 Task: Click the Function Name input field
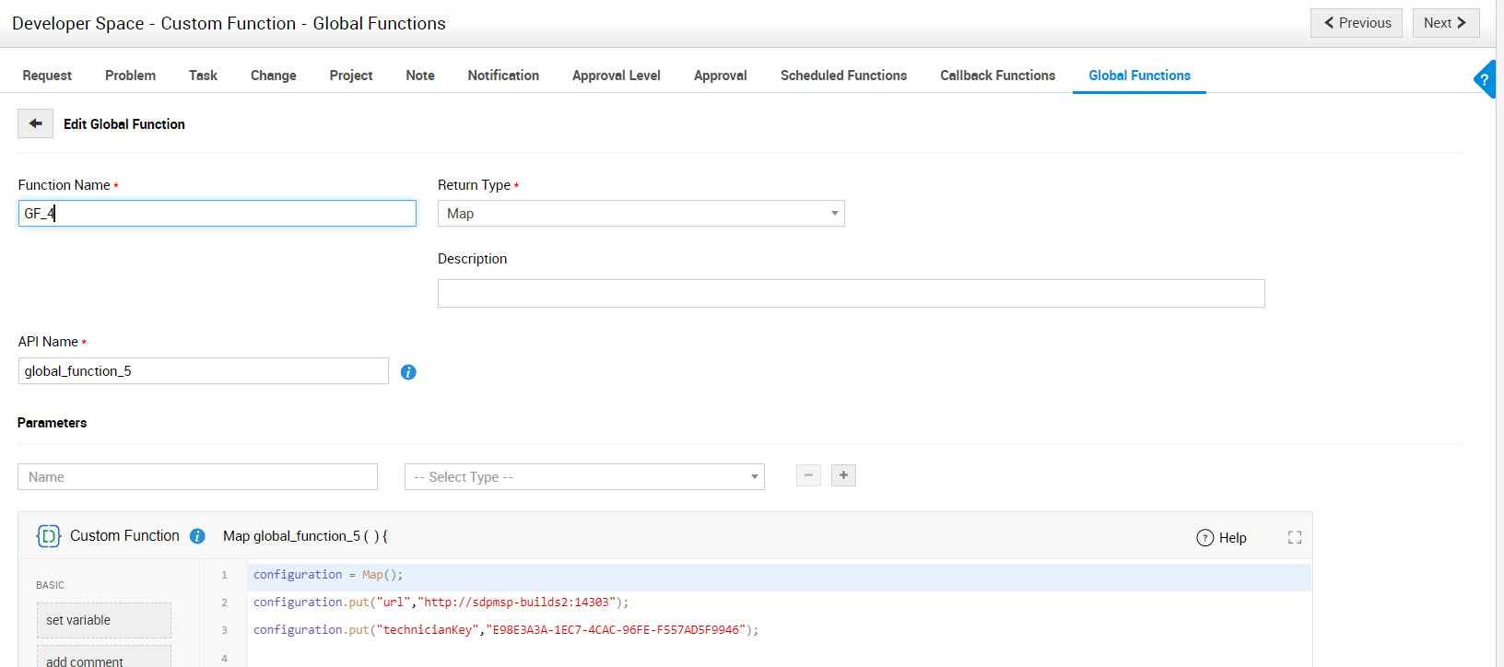pos(217,214)
